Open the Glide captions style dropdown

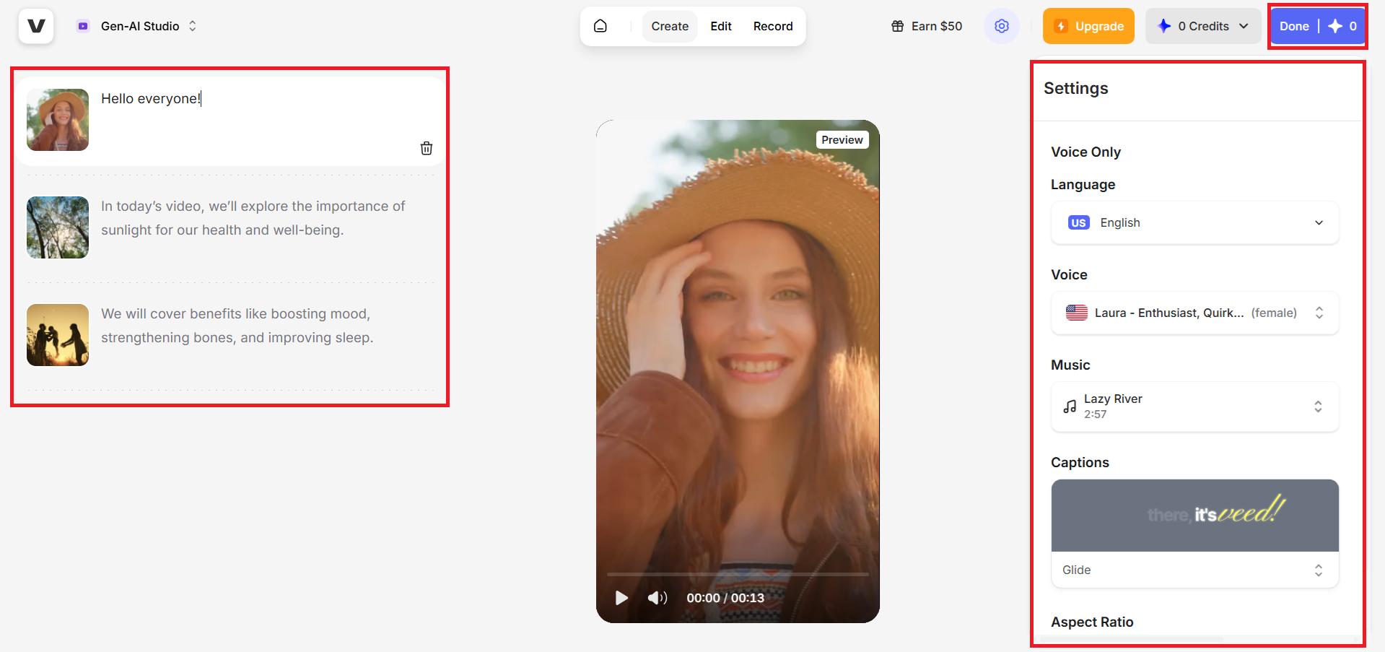(x=1195, y=570)
